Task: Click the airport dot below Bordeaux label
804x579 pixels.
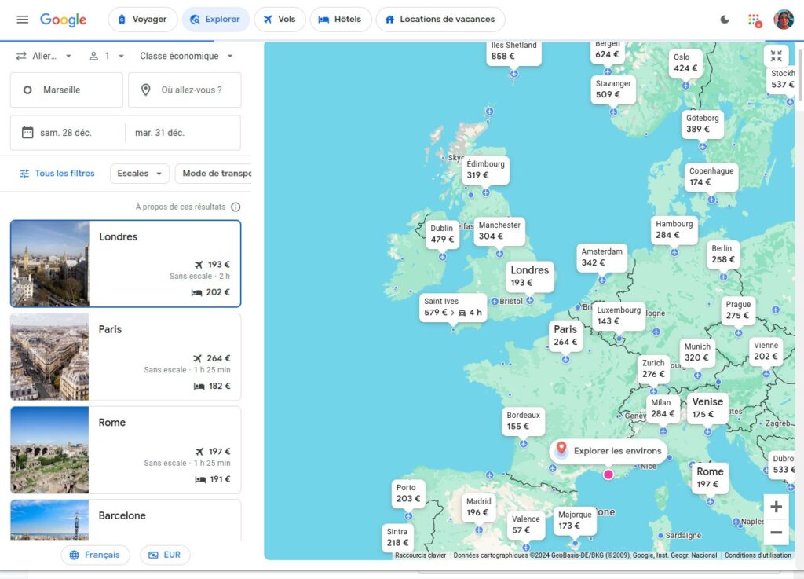Action: (x=523, y=443)
